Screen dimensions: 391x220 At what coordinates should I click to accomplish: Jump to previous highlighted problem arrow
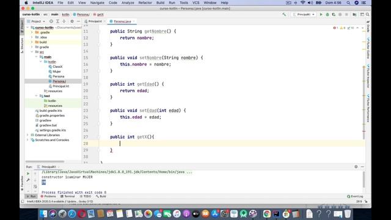click(357, 28)
